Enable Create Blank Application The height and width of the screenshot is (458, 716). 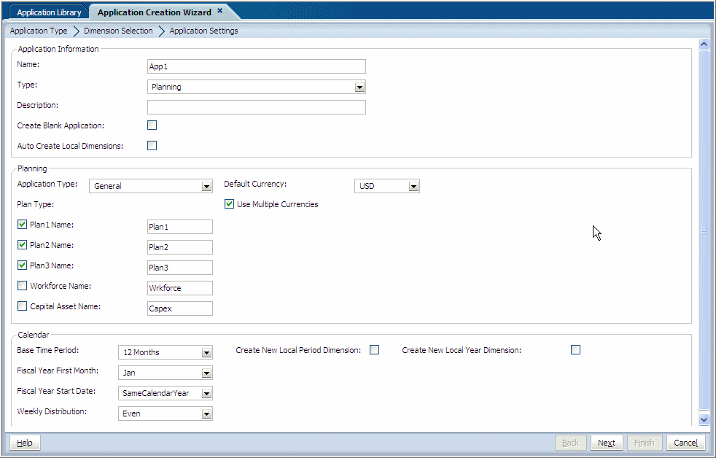(152, 125)
